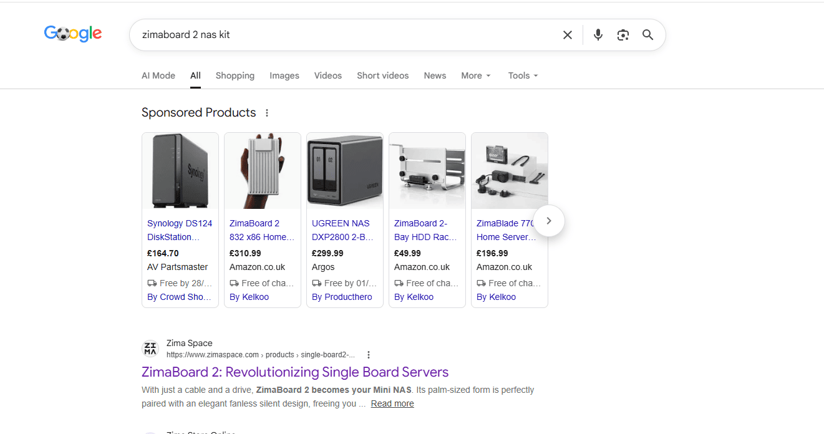The width and height of the screenshot is (824, 434).
Task: Open UGREEN NAS product image
Action: tap(345, 170)
